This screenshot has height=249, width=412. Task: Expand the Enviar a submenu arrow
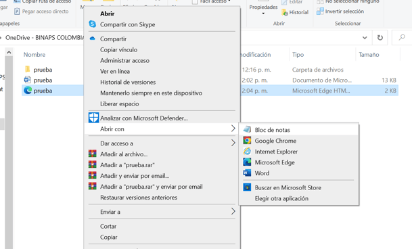(233, 211)
